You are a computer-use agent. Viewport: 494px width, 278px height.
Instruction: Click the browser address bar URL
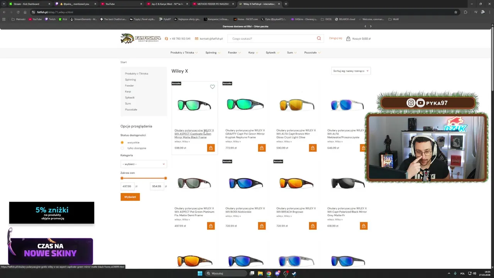(55, 12)
